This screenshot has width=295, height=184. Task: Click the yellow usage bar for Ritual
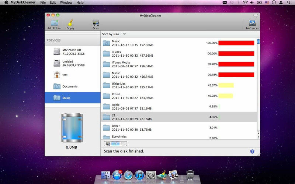pyautogui.click(x=226, y=96)
